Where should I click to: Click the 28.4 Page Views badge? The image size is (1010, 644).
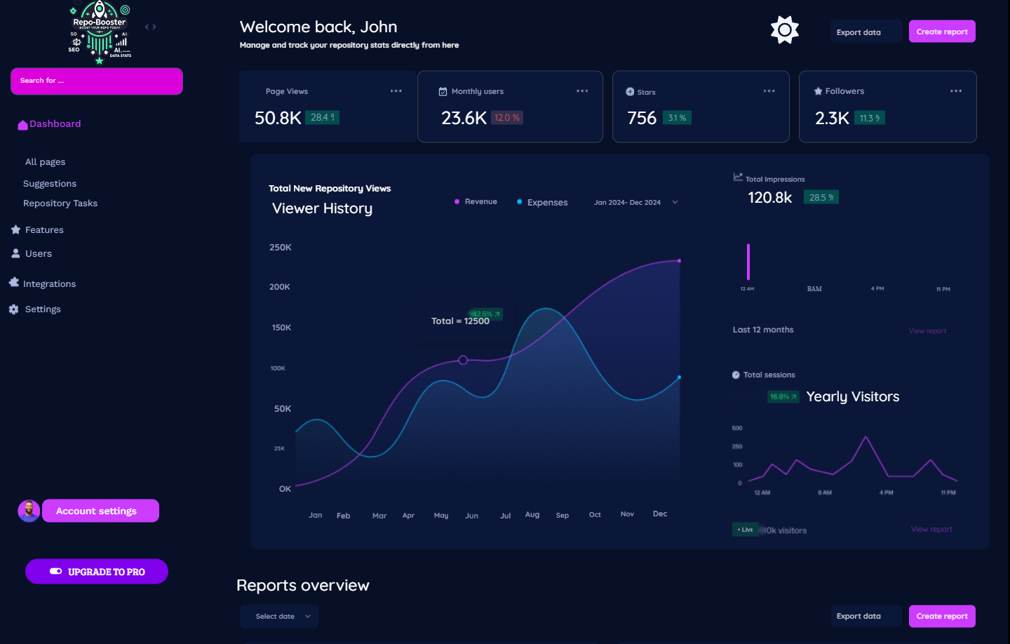pos(323,118)
